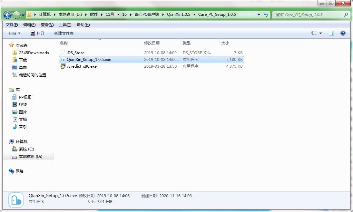Click the DS_STORE 文件 type cell
The image size is (353, 212).
click(197, 53)
